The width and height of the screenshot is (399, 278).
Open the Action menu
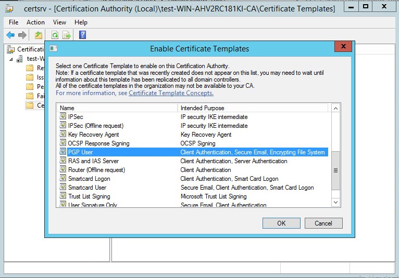(x=35, y=22)
